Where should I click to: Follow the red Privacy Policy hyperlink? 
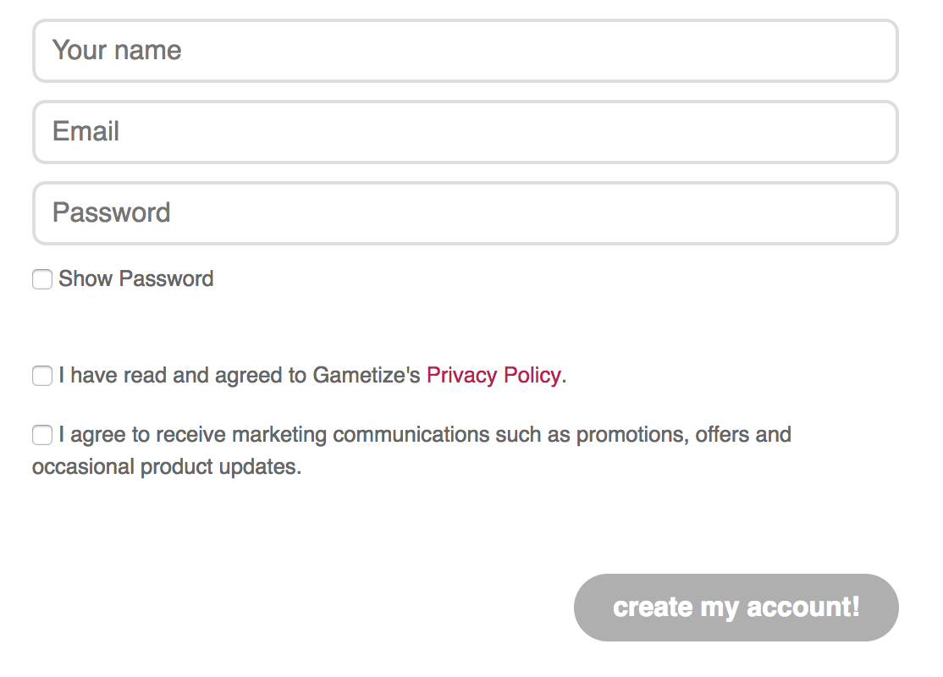point(494,375)
